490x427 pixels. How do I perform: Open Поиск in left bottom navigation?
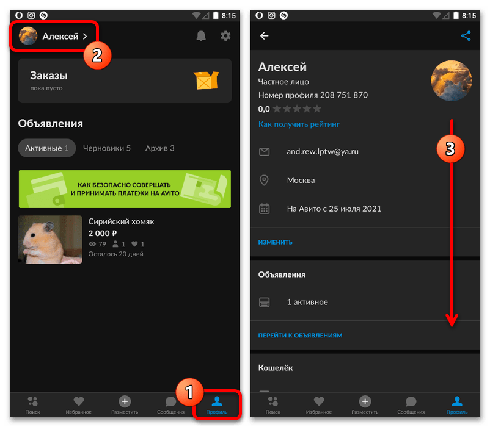pyautogui.click(x=33, y=404)
